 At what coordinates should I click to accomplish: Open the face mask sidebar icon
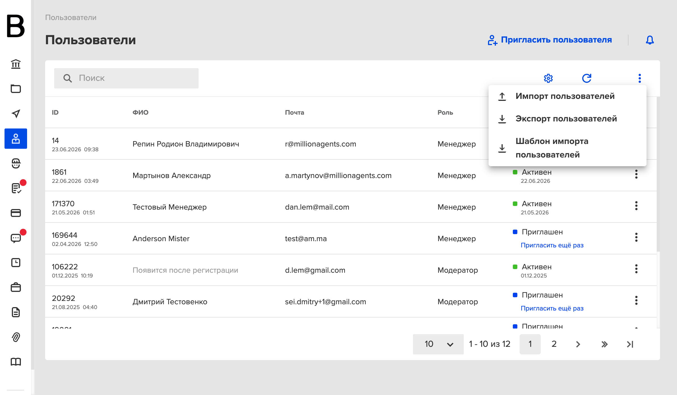click(16, 163)
